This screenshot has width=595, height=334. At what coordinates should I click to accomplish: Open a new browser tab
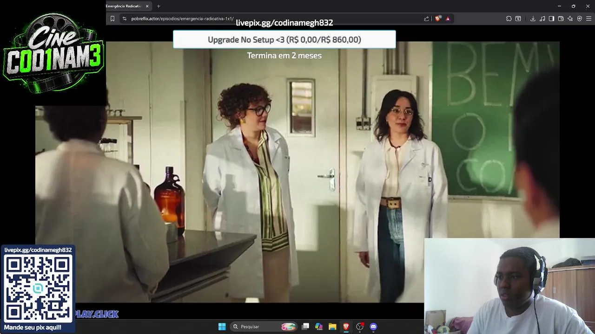pyautogui.click(x=159, y=6)
